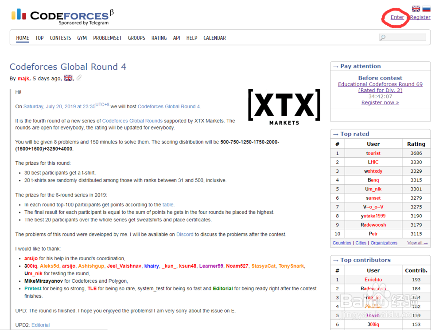Open 300iq's profile in Top contributors

pos(373,325)
